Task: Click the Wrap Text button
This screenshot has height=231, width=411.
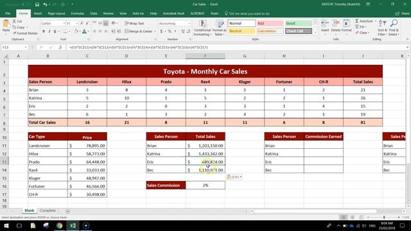Action: click(134, 23)
